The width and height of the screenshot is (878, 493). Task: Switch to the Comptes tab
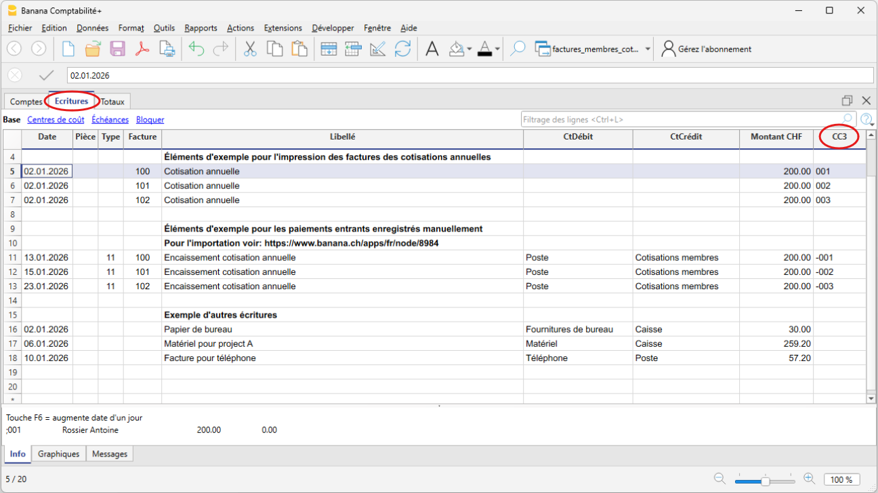[26, 102]
